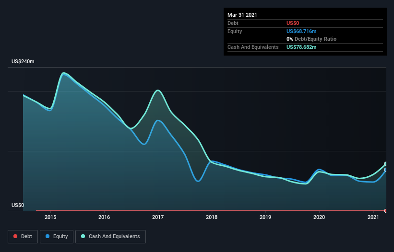
Task: Toggle the Equity legend button
Action: click(x=57, y=237)
